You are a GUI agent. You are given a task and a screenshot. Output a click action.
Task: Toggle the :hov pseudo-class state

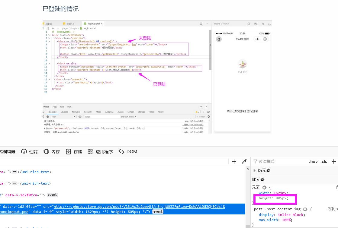pos(314,161)
